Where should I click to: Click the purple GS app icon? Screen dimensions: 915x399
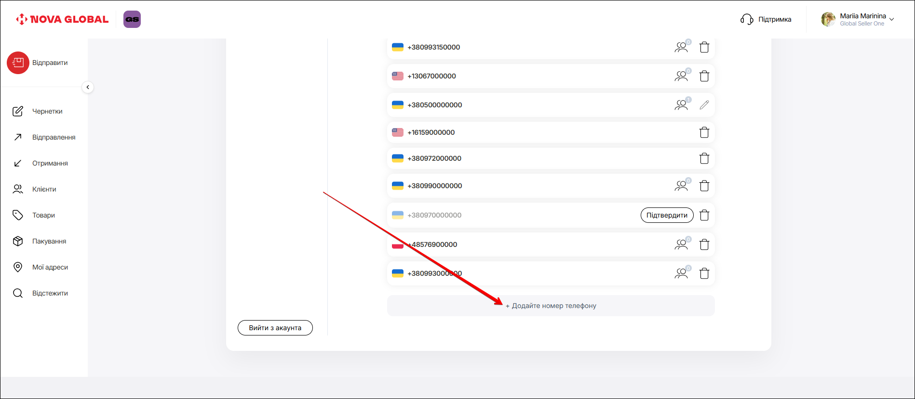(x=132, y=19)
